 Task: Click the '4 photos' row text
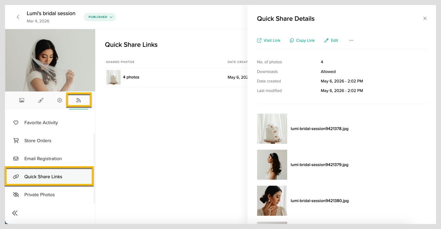131,77
